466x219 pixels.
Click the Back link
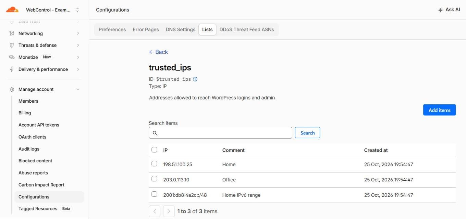(x=158, y=52)
